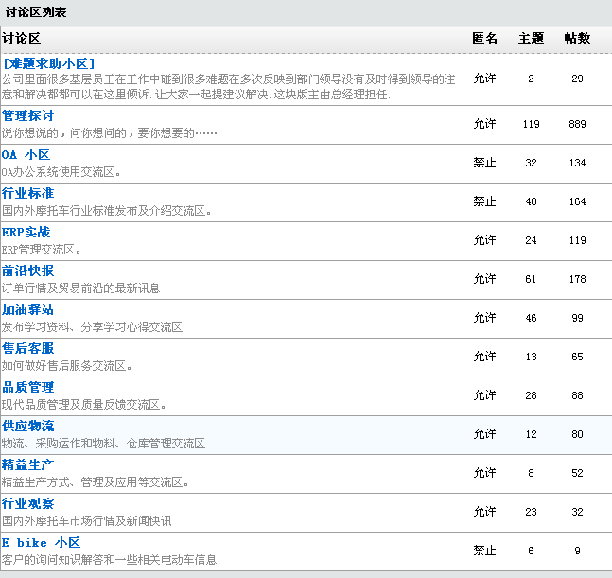This screenshot has width=612, height=578.
Task: Visit the 加油驿站 board
Action: point(27,309)
